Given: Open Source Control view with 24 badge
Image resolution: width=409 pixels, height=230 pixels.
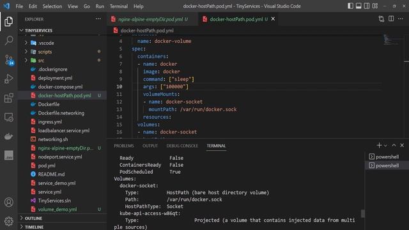Looking at the screenshot, I should [x=9, y=59].
